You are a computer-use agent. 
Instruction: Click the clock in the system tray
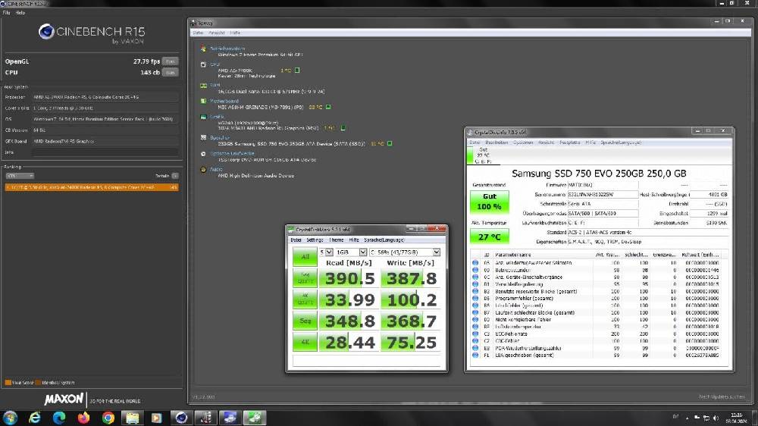(736, 418)
